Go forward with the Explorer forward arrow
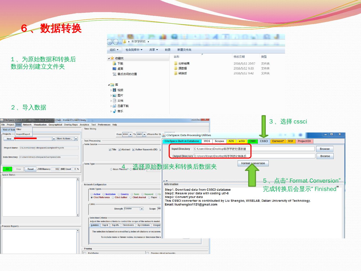 (x=116, y=42)
